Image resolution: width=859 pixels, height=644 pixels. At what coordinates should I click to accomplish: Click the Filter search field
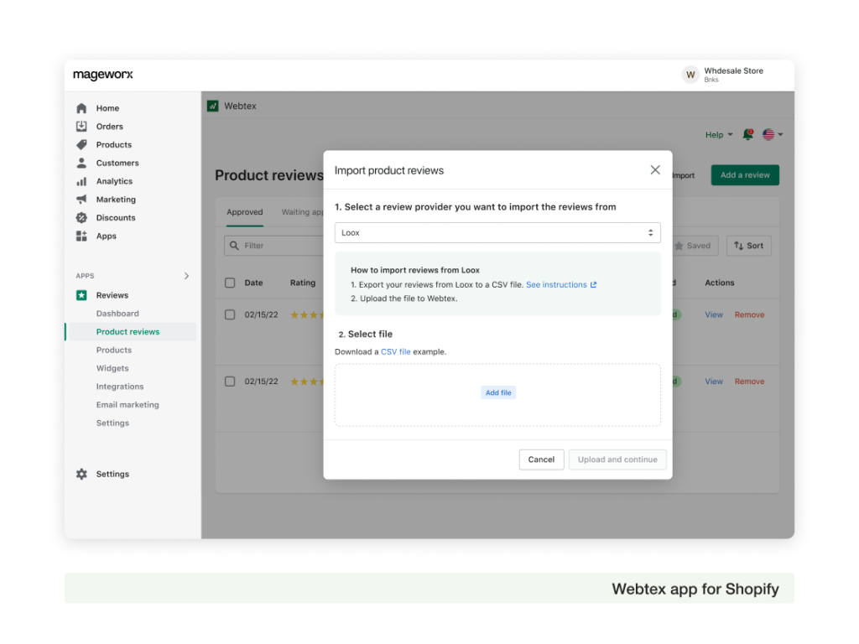274,246
